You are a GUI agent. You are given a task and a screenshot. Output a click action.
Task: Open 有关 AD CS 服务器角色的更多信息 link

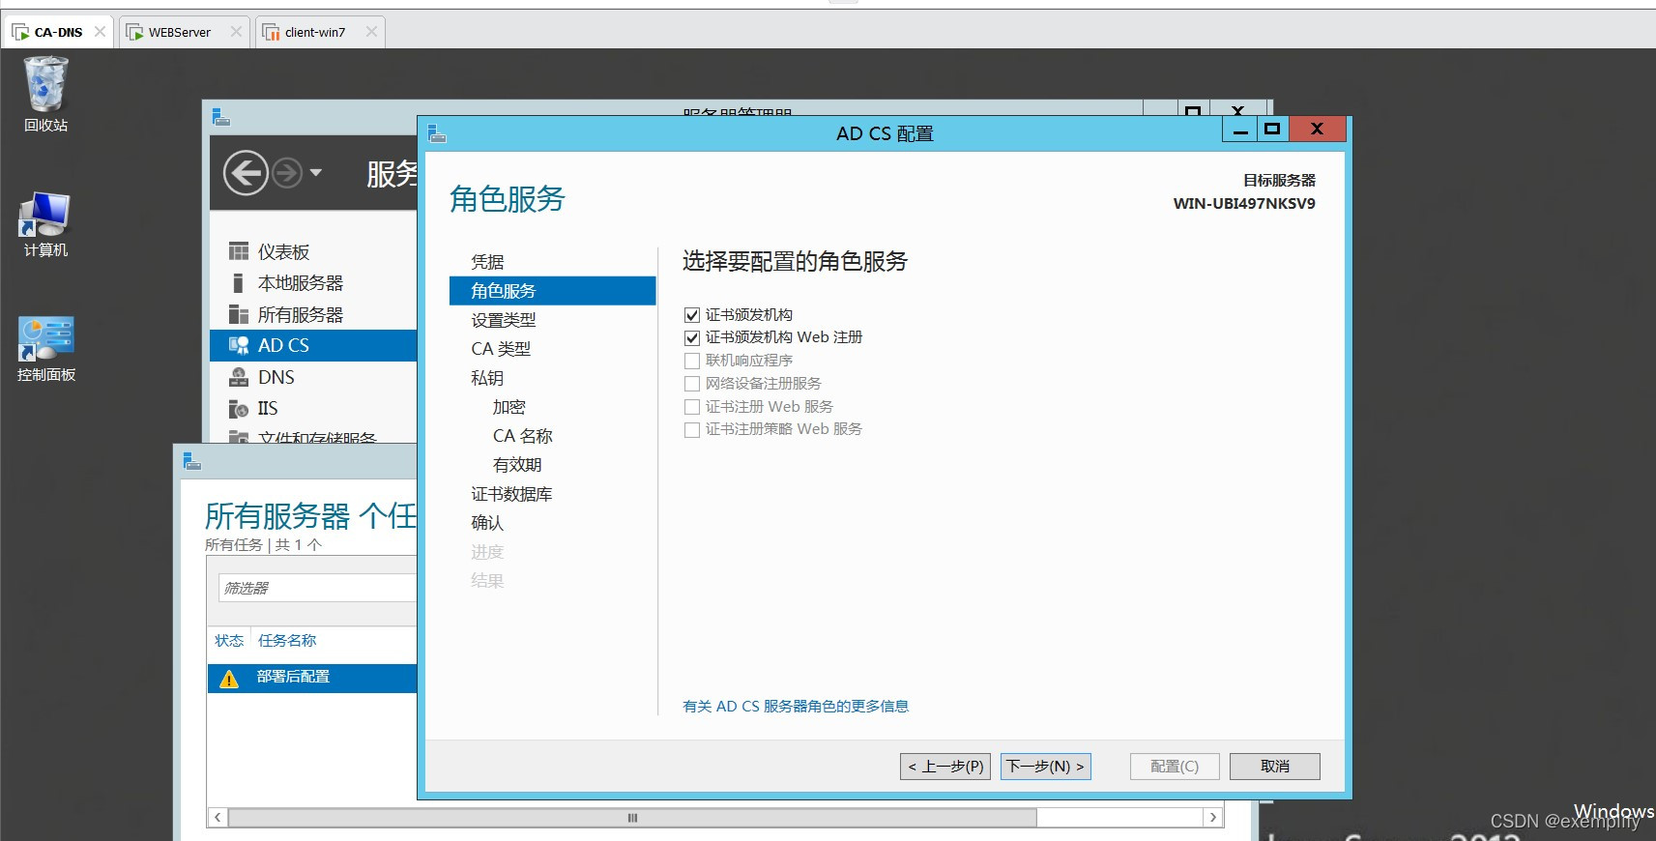[796, 707]
